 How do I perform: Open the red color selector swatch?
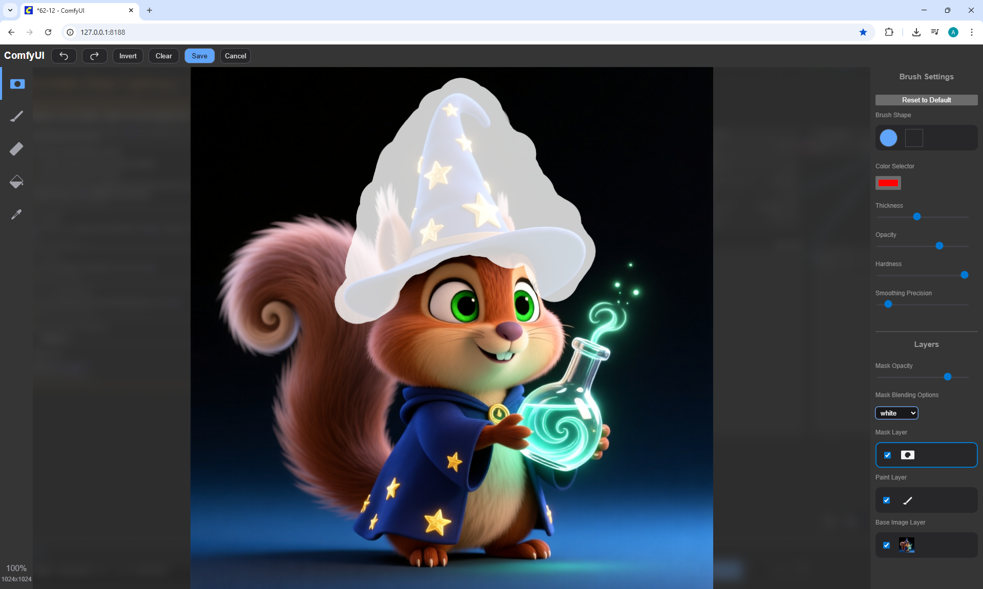(x=888, y=183)
